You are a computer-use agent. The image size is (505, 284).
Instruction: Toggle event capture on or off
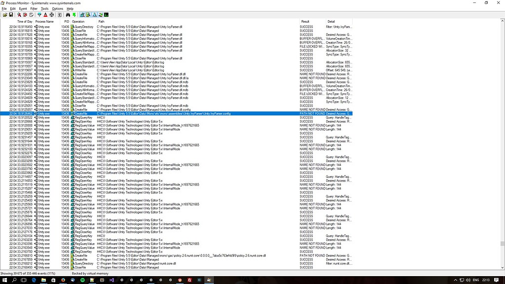[19, 14]
